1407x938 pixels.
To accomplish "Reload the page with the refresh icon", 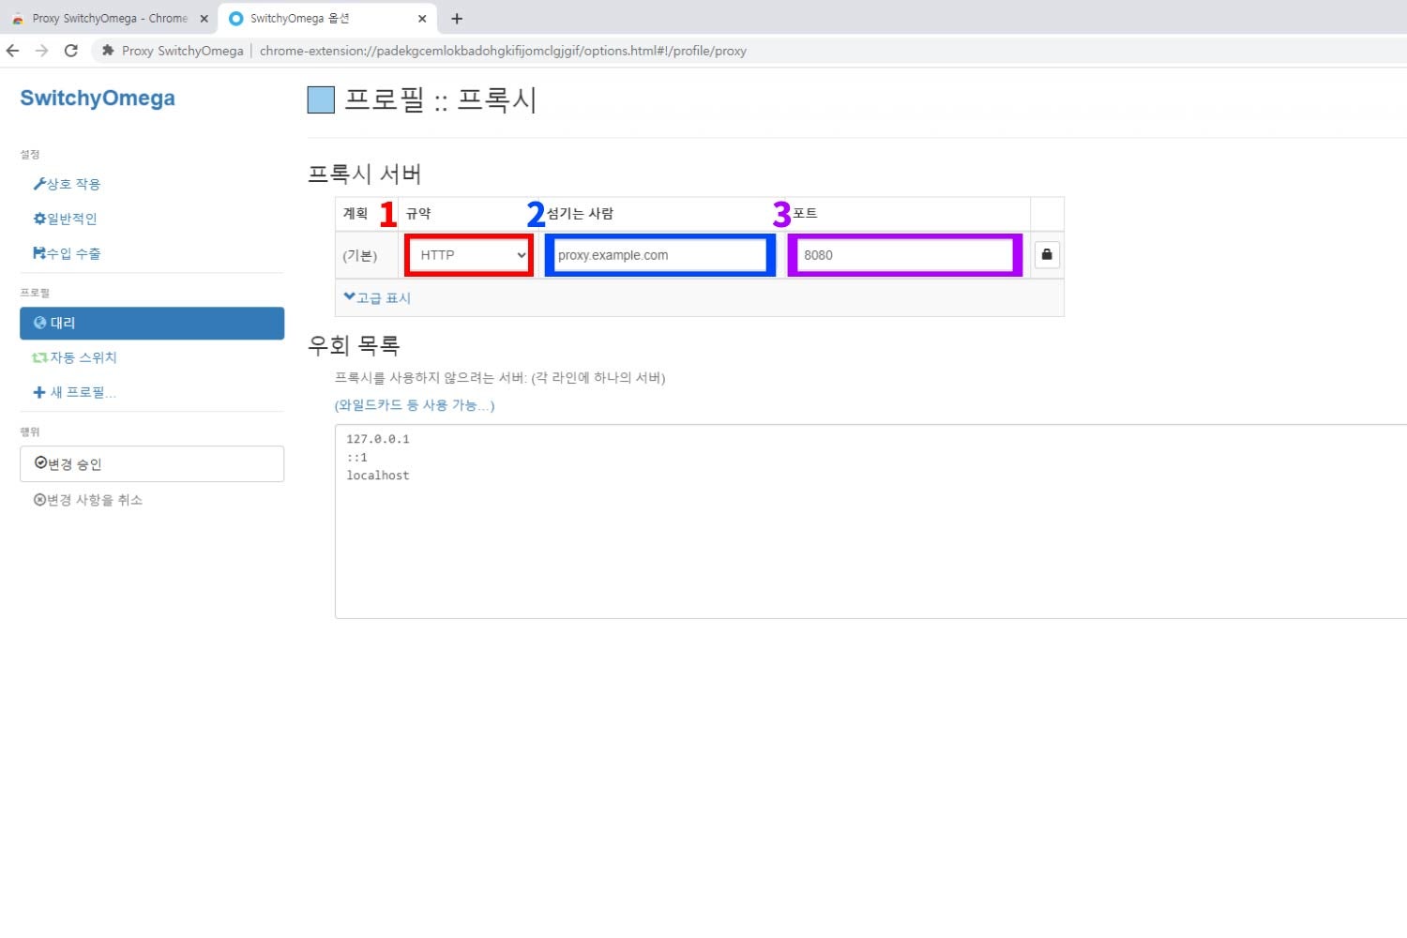I will (70, 51).
